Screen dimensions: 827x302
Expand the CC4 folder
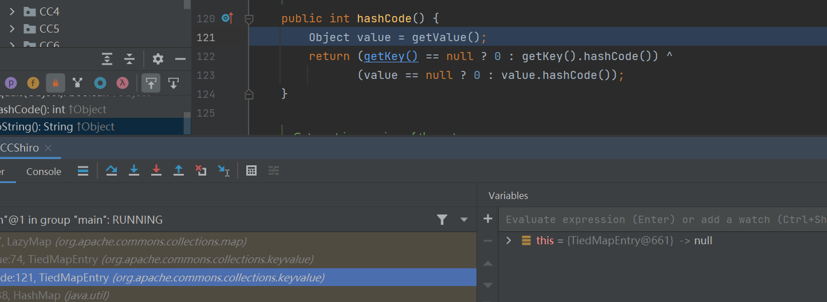[x=11, y=11]
